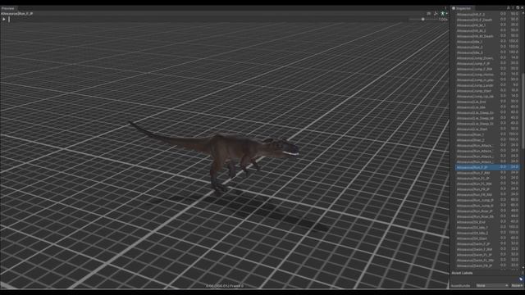Select the Allosaurus|Jump_F_RM clip
Viewport: 525px width, 295px height.
click(487, 69)
